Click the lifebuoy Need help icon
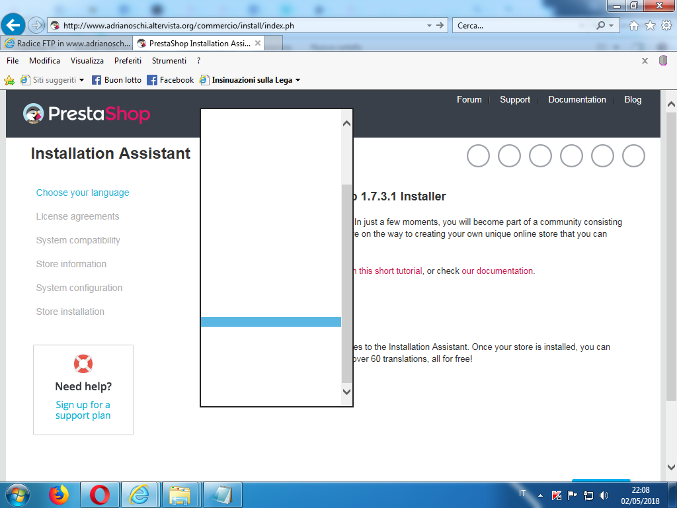 (x=83, y=363)
